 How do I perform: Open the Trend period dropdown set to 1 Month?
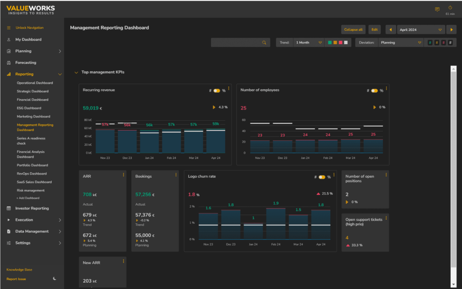308,42
